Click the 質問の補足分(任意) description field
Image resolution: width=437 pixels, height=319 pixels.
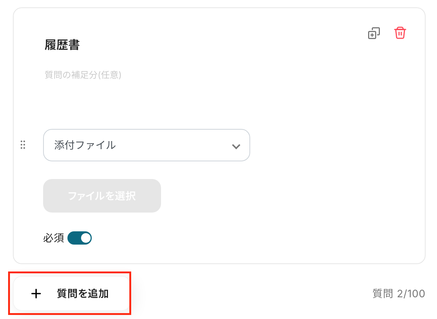click(83, 75)
